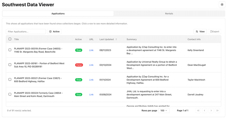This screenshot has height=118, width=227.
Task: Switch to the Applications tab
Action: pyautogui.click(x=58, y=14)
